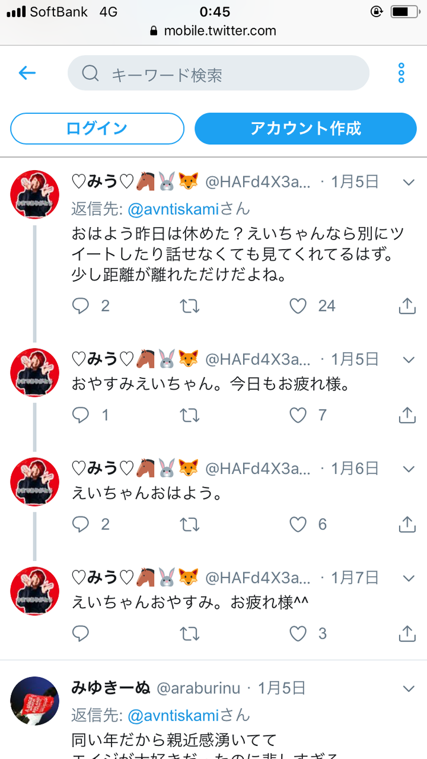The width and height of the screenshot is (427, 759).
Task: Open the reply icon on みう's first tweet
Action: (x=80, y=306)
